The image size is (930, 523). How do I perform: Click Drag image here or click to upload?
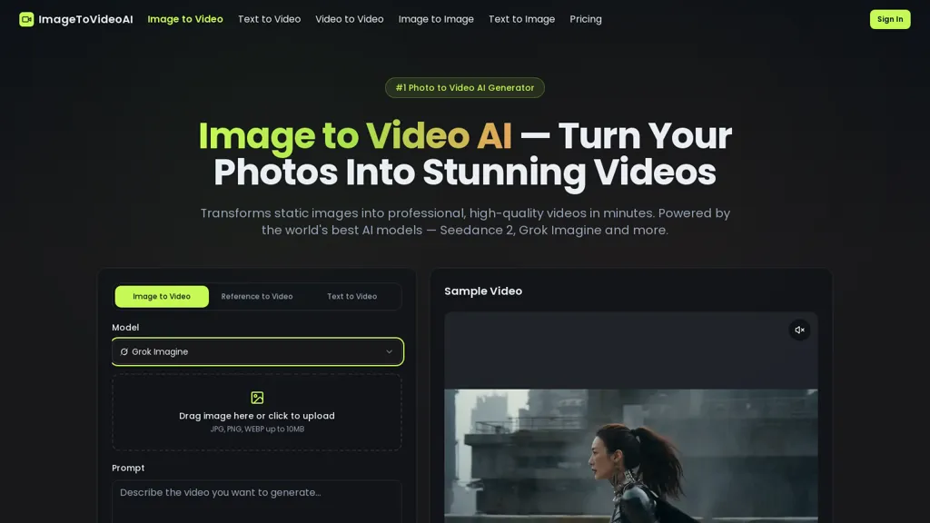[x=257, y=416]
